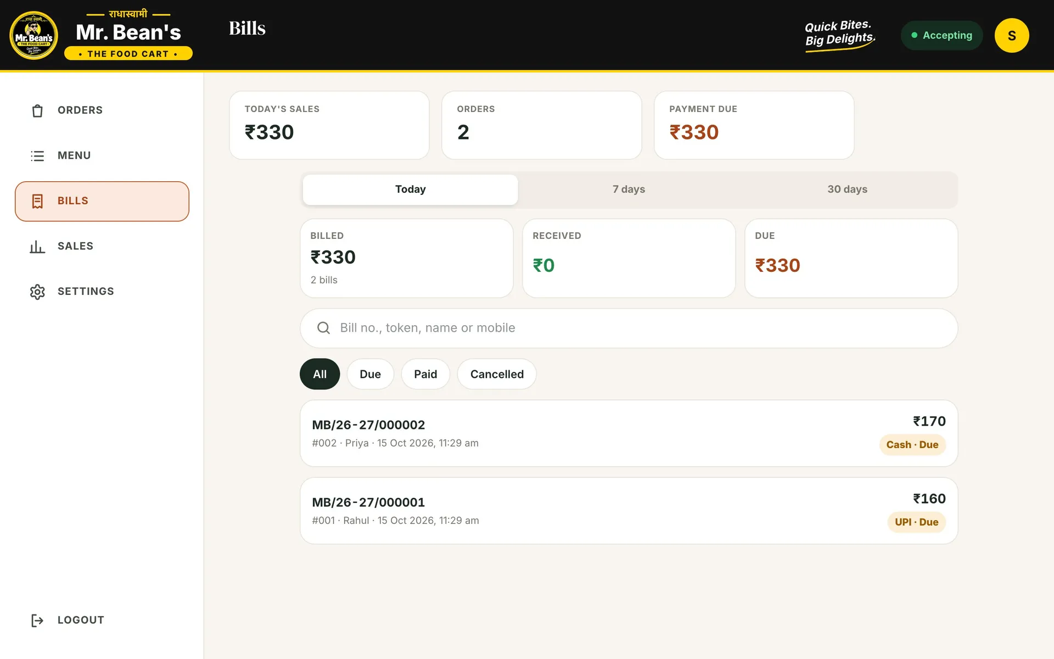
Task: Click the ₹160 bill amount
Action: click(x=929, y=499)
